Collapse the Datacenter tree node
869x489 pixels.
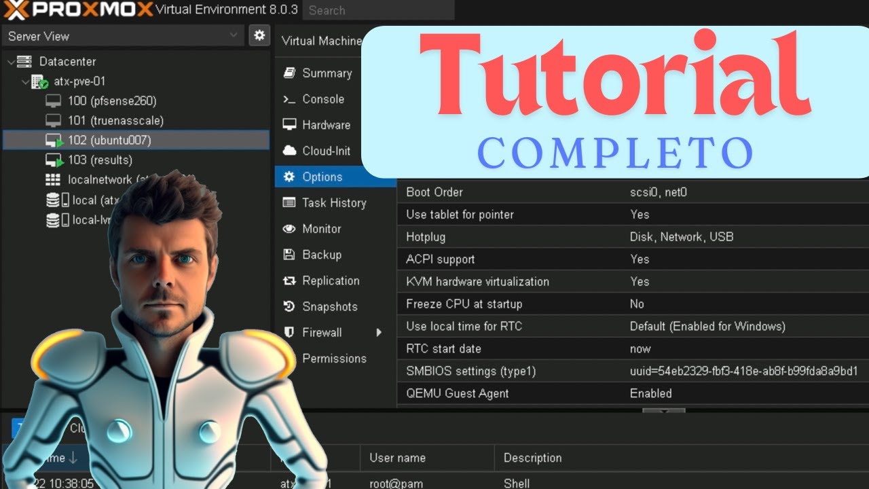tap(10, 62)
